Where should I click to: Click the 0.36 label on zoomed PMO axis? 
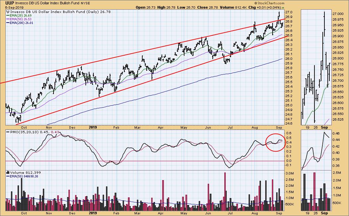tap(336, 165)
